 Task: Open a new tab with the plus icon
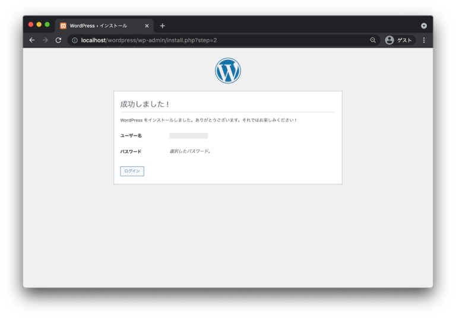pyautogui.click(x=162, y=26)
